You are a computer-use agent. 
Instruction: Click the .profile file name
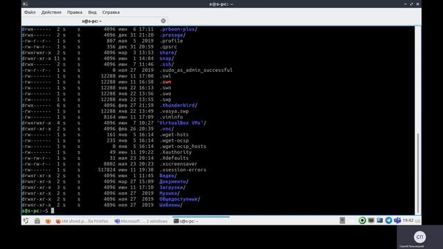coord(171,41)
